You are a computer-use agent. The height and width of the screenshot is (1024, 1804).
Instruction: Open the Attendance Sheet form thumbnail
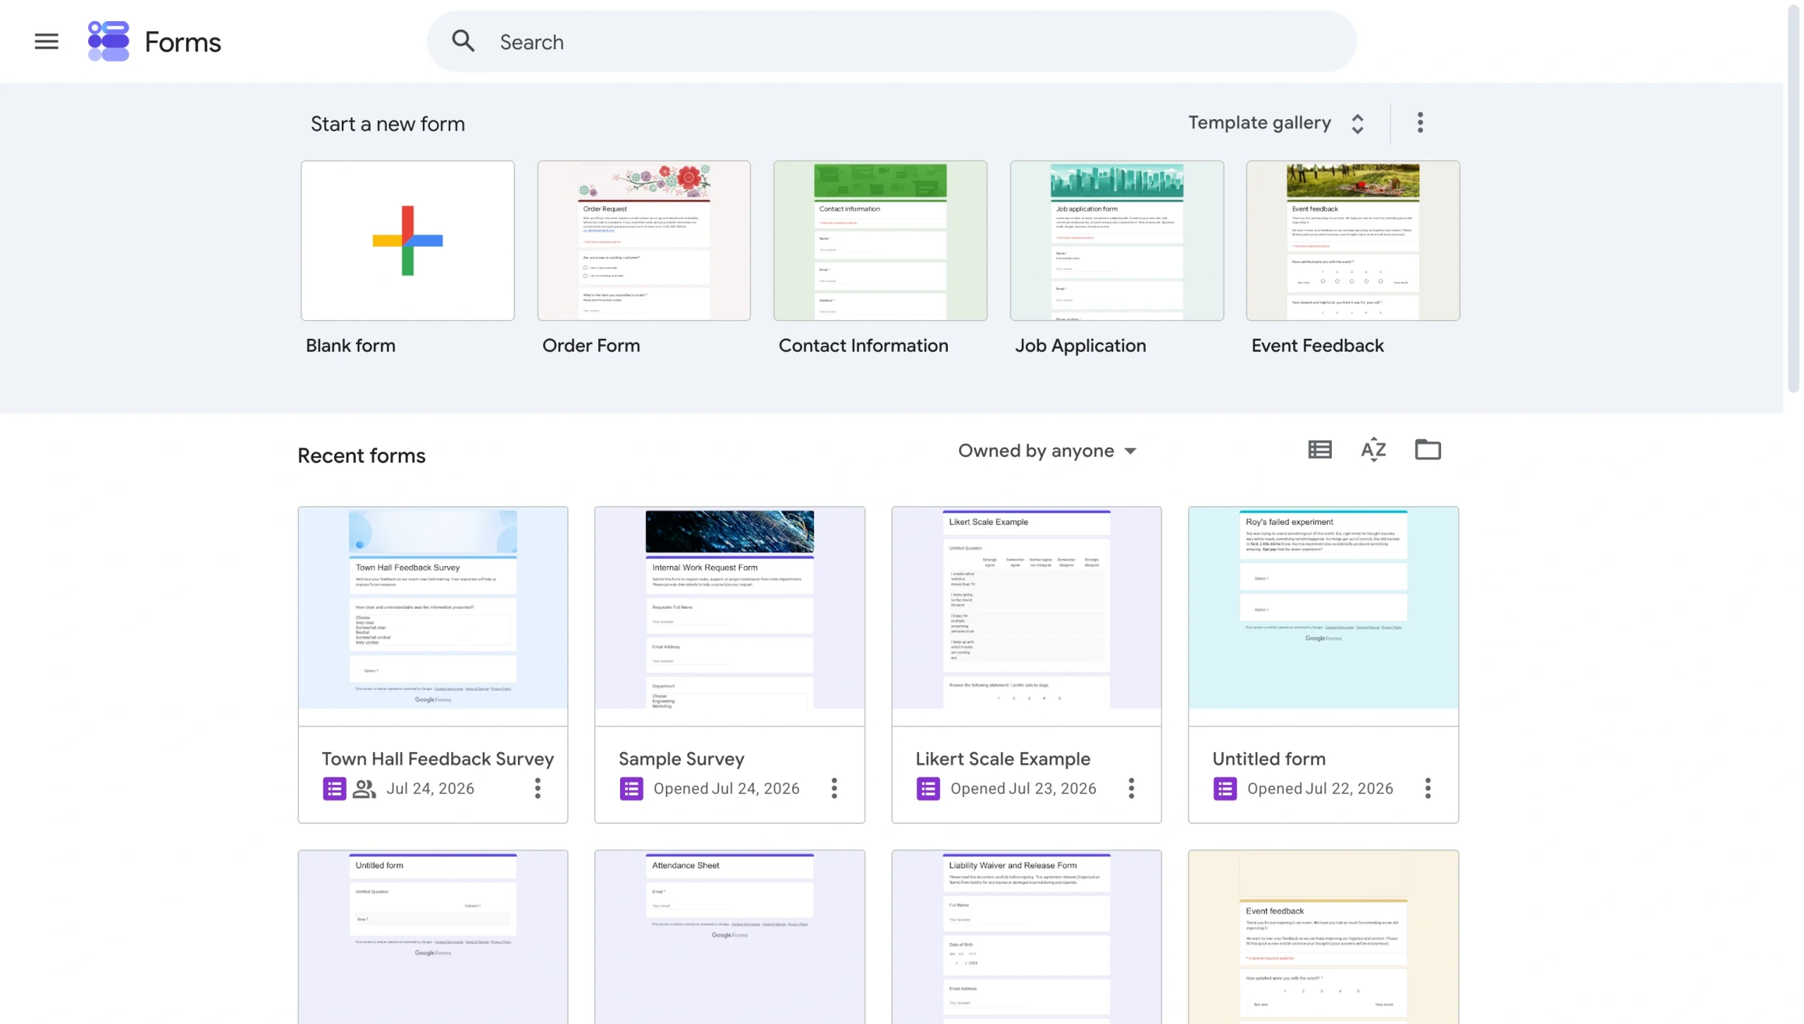point(729,937)
